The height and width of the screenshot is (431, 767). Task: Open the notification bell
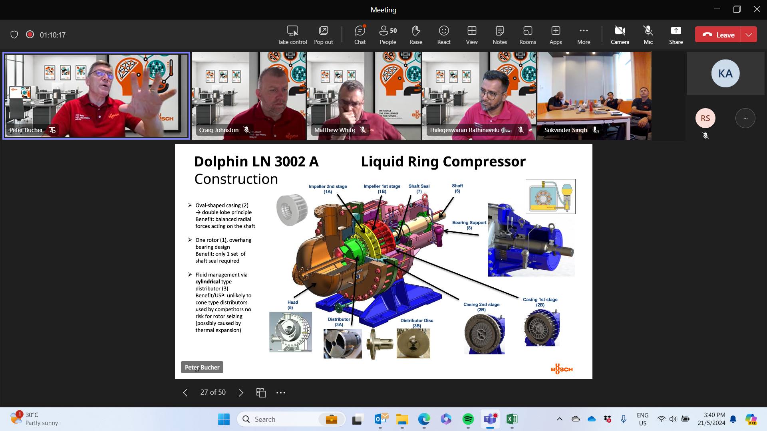(733, 419)
